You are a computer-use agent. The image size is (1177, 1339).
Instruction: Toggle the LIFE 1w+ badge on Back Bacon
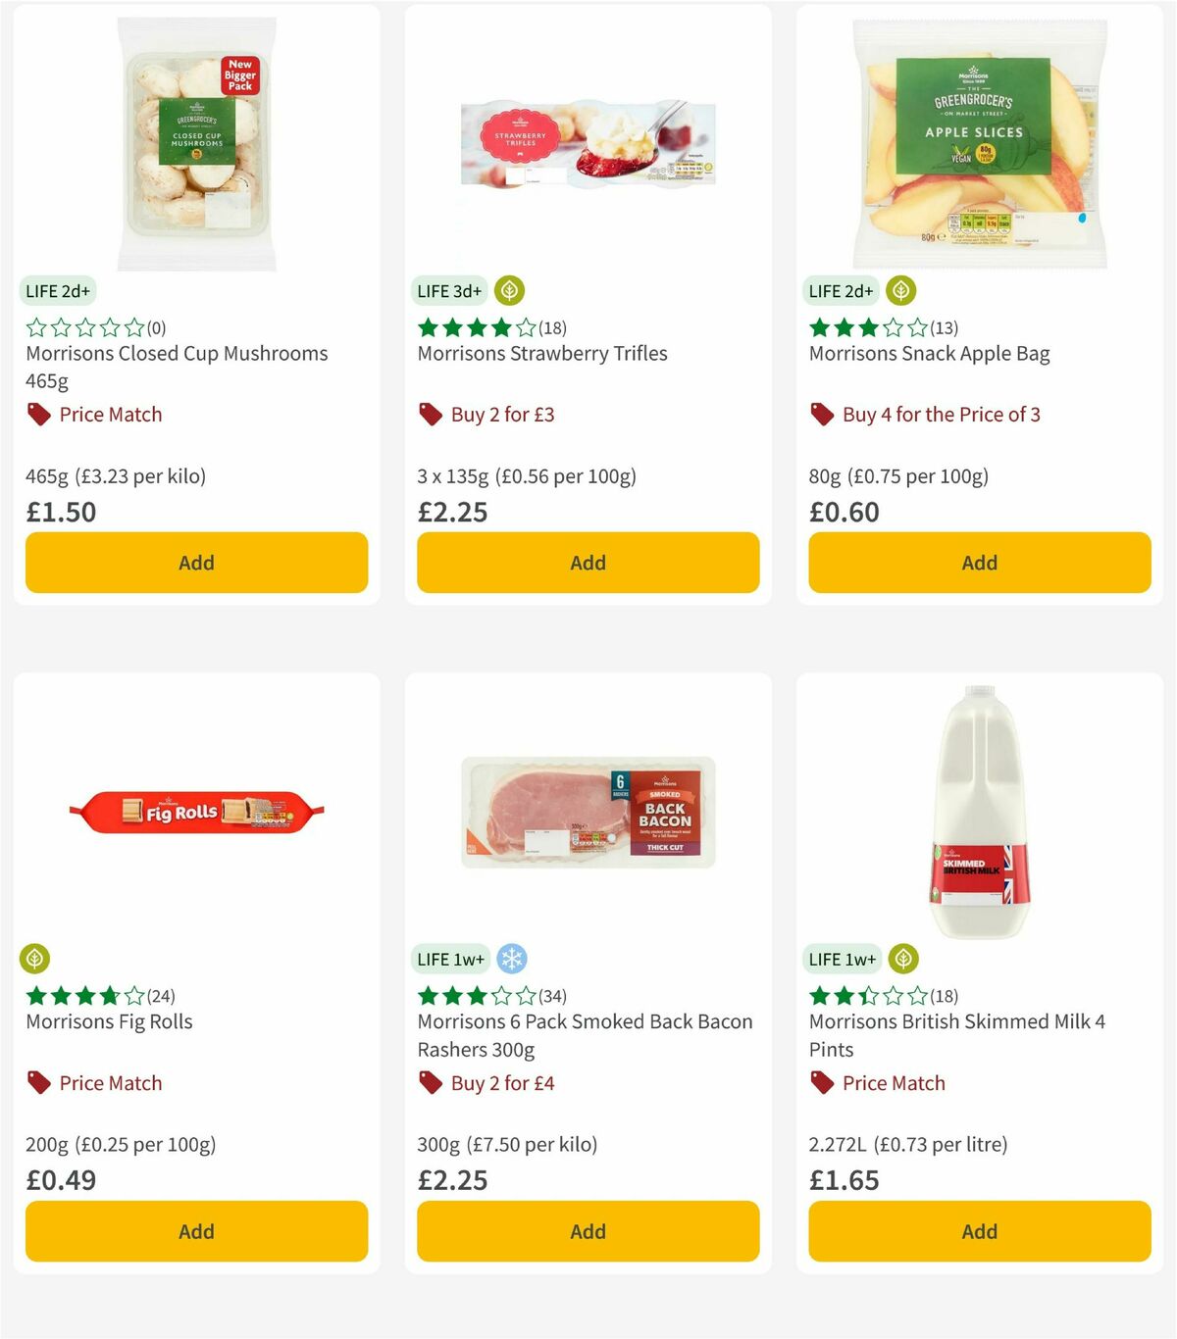point(450,959)
